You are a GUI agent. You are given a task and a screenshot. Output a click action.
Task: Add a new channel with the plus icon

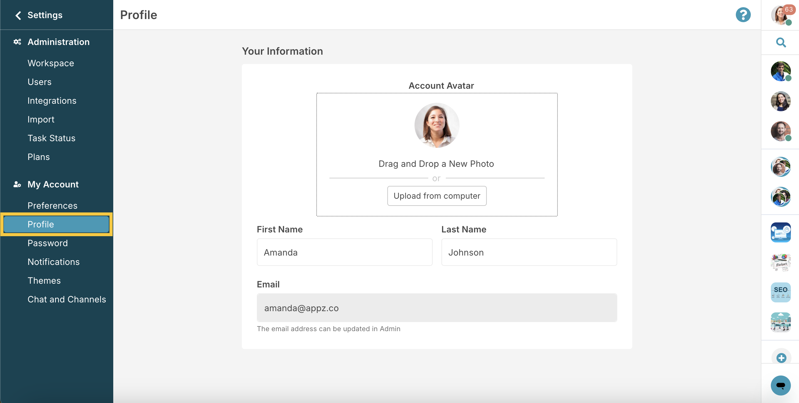(781, 358)
